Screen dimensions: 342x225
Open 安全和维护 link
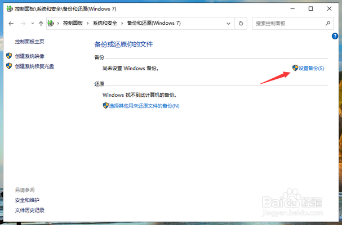[x=27, y=200]
